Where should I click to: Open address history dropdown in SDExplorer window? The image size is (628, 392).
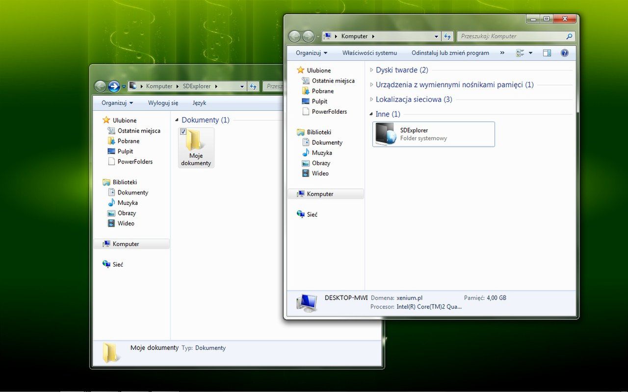(x=242, y=86)
